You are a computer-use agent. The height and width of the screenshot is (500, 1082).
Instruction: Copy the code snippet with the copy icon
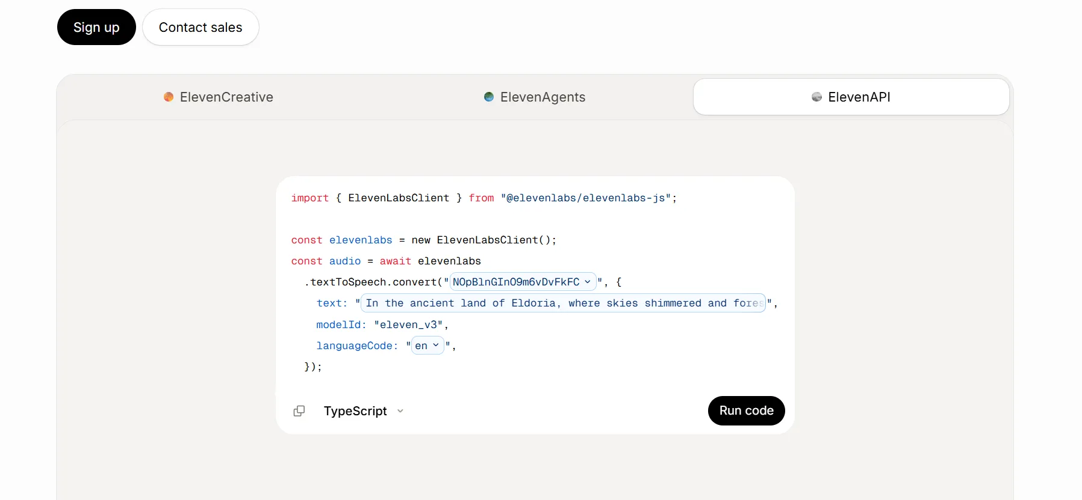click(299, 411)
